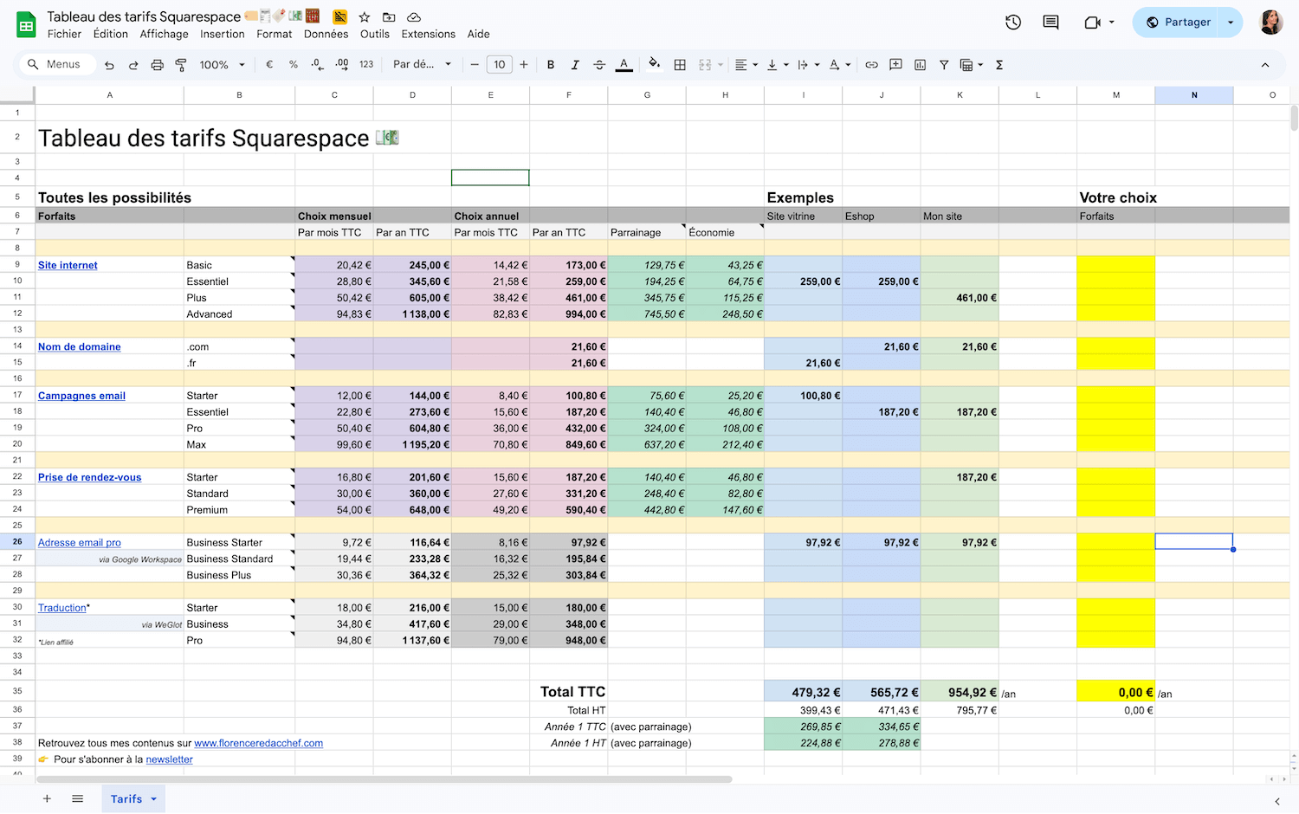
Task: Toggle bold formatting
Action: click(x=551, y=64)
